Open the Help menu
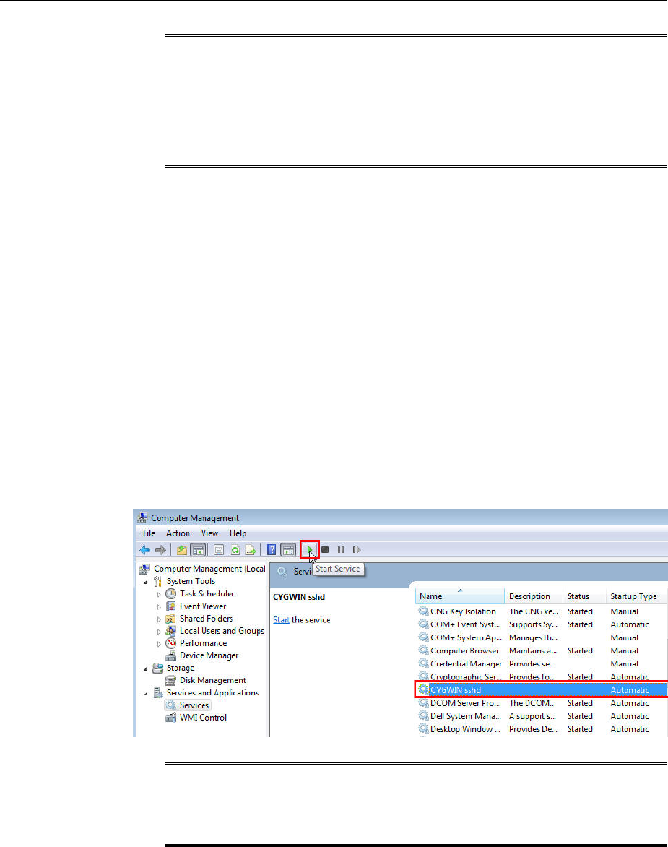 [238, 533]
